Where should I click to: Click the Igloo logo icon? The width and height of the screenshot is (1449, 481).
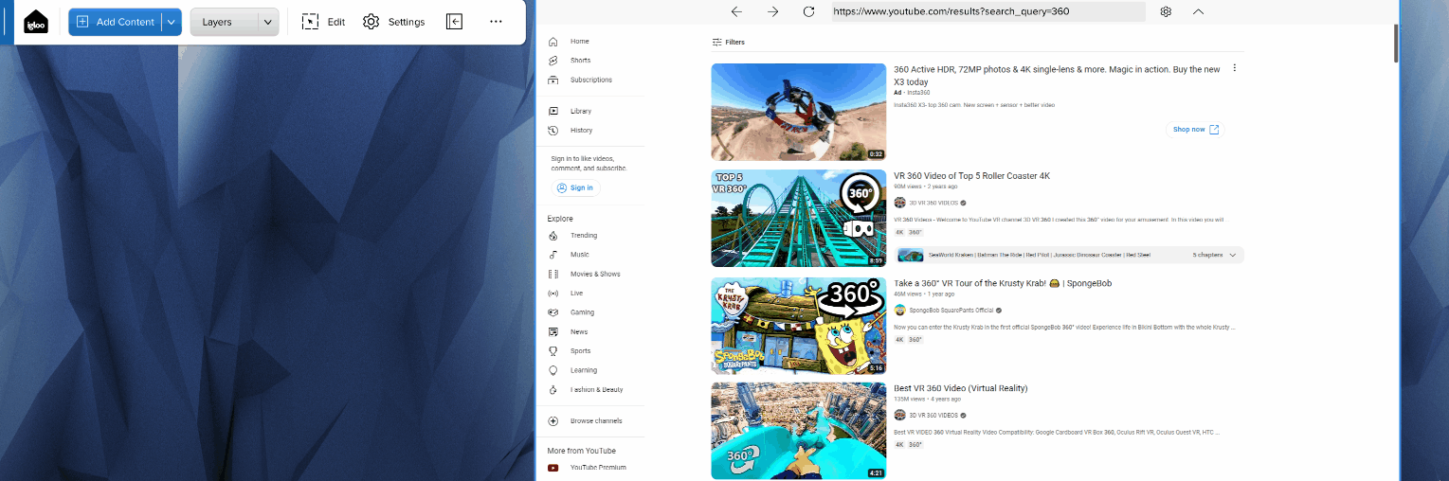[36, 22]
